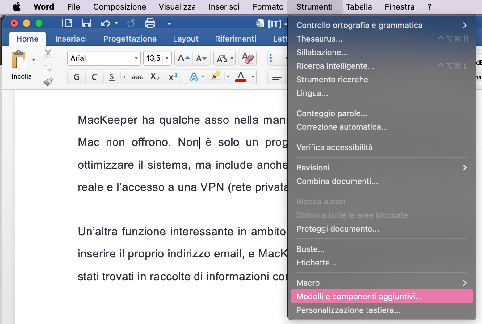
Task: Click the Apple menu logo
Action: click(17, 7)
